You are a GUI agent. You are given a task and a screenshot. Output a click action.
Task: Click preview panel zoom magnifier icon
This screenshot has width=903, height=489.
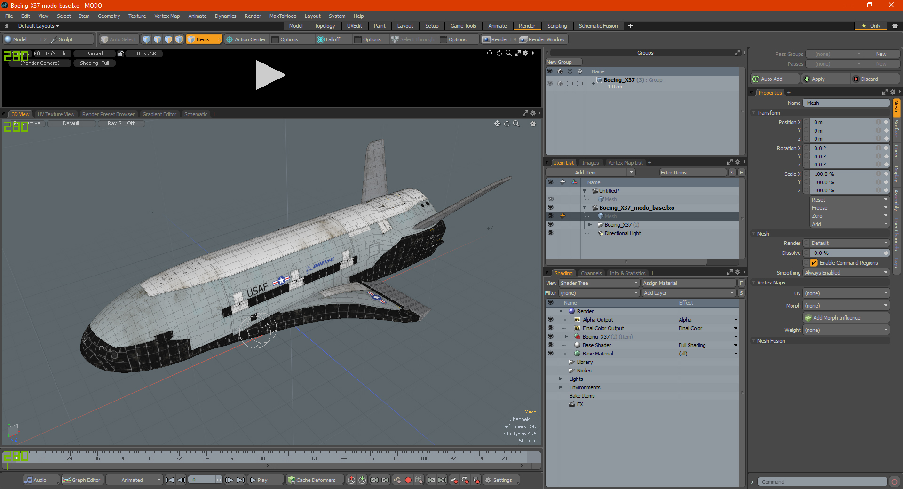[x=508, y=53]
